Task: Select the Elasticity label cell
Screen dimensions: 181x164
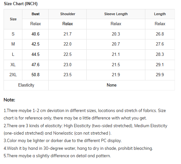Action: [26, 85]
